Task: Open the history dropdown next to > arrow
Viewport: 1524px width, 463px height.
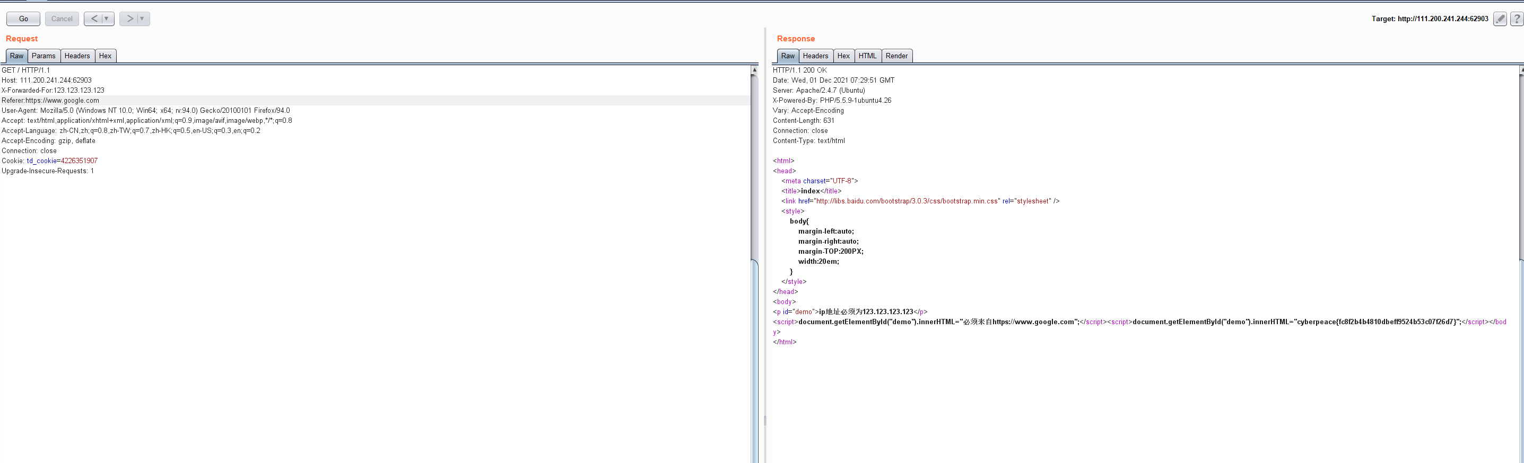Action: (x=143, y=19)
